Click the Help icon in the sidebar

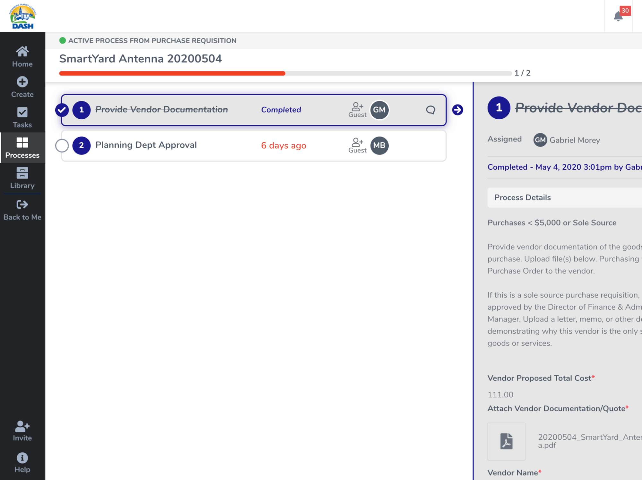(22, 458)
